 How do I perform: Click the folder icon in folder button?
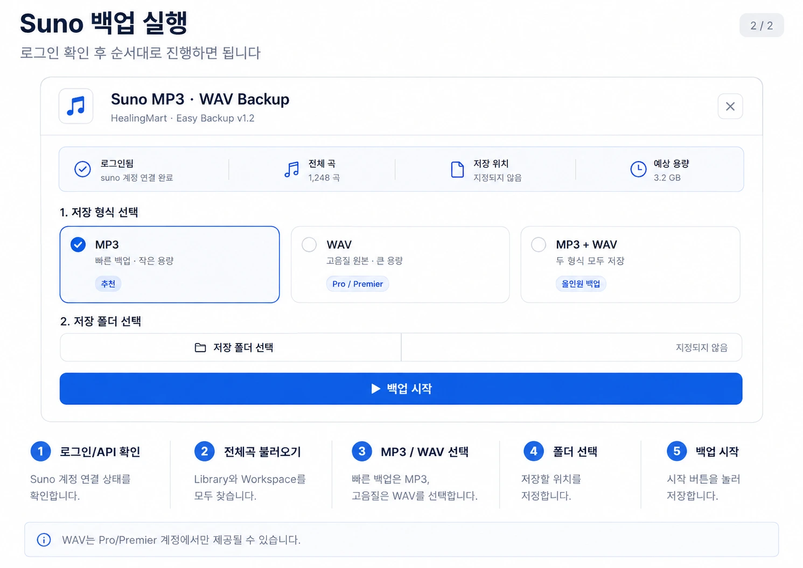[200, 348]
